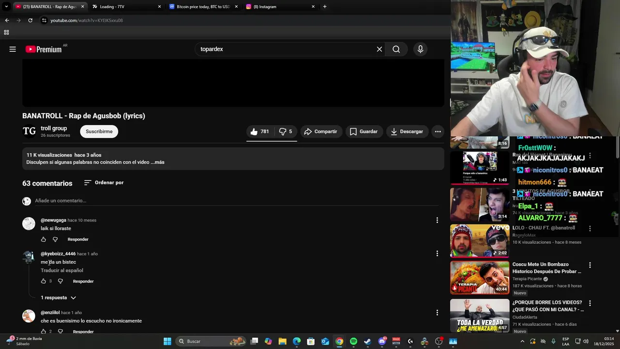Like @newugaga's comment
The image size is (620, 349).
[44, 239]
